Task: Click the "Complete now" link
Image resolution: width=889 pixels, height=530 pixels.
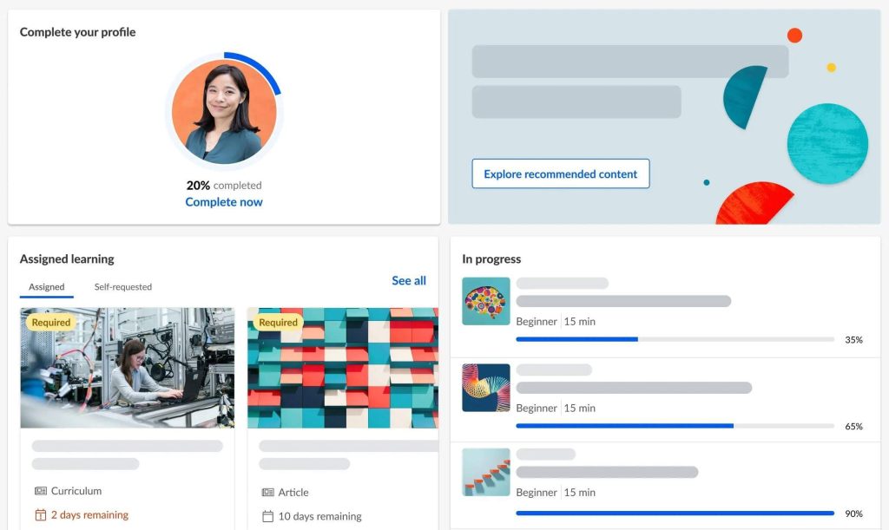Action: click(x=223, y=201)
